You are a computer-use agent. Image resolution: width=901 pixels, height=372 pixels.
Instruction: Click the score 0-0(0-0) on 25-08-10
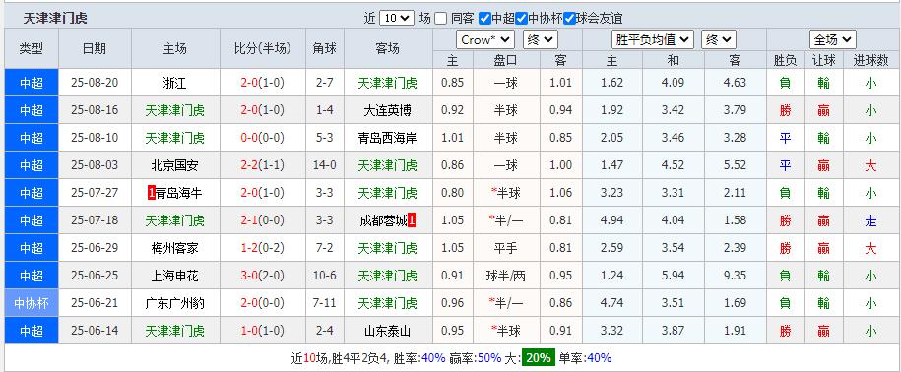click(x=263, y=138)
